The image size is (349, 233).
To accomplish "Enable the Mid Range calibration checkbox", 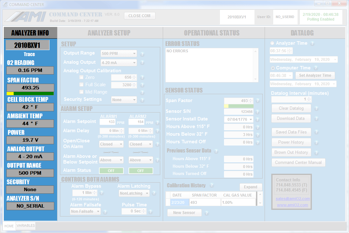I will click(x=82, y=92).
